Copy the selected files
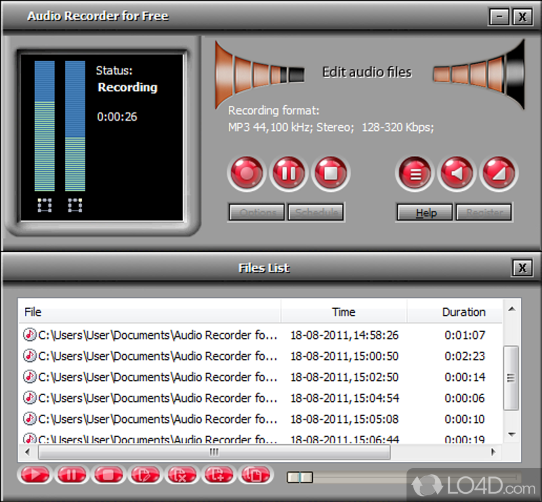Viewport: 542px width, 502px height. (x=255, y=475)
